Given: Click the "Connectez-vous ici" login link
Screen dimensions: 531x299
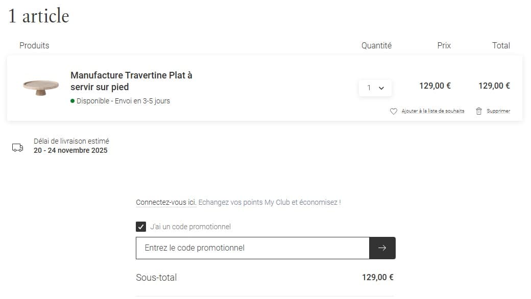Looking at the screenshot, I should tap(166, 202).
